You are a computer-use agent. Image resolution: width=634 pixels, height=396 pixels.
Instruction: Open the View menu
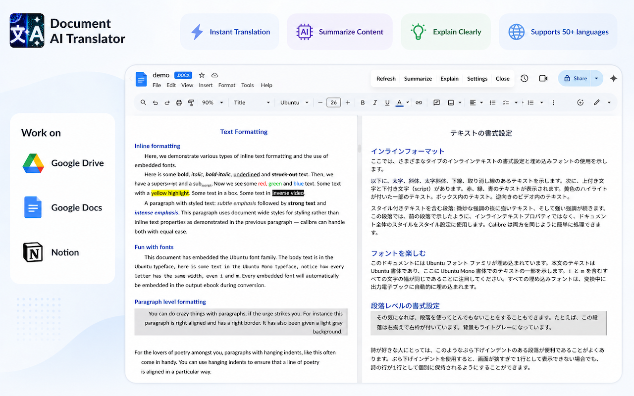187,85
